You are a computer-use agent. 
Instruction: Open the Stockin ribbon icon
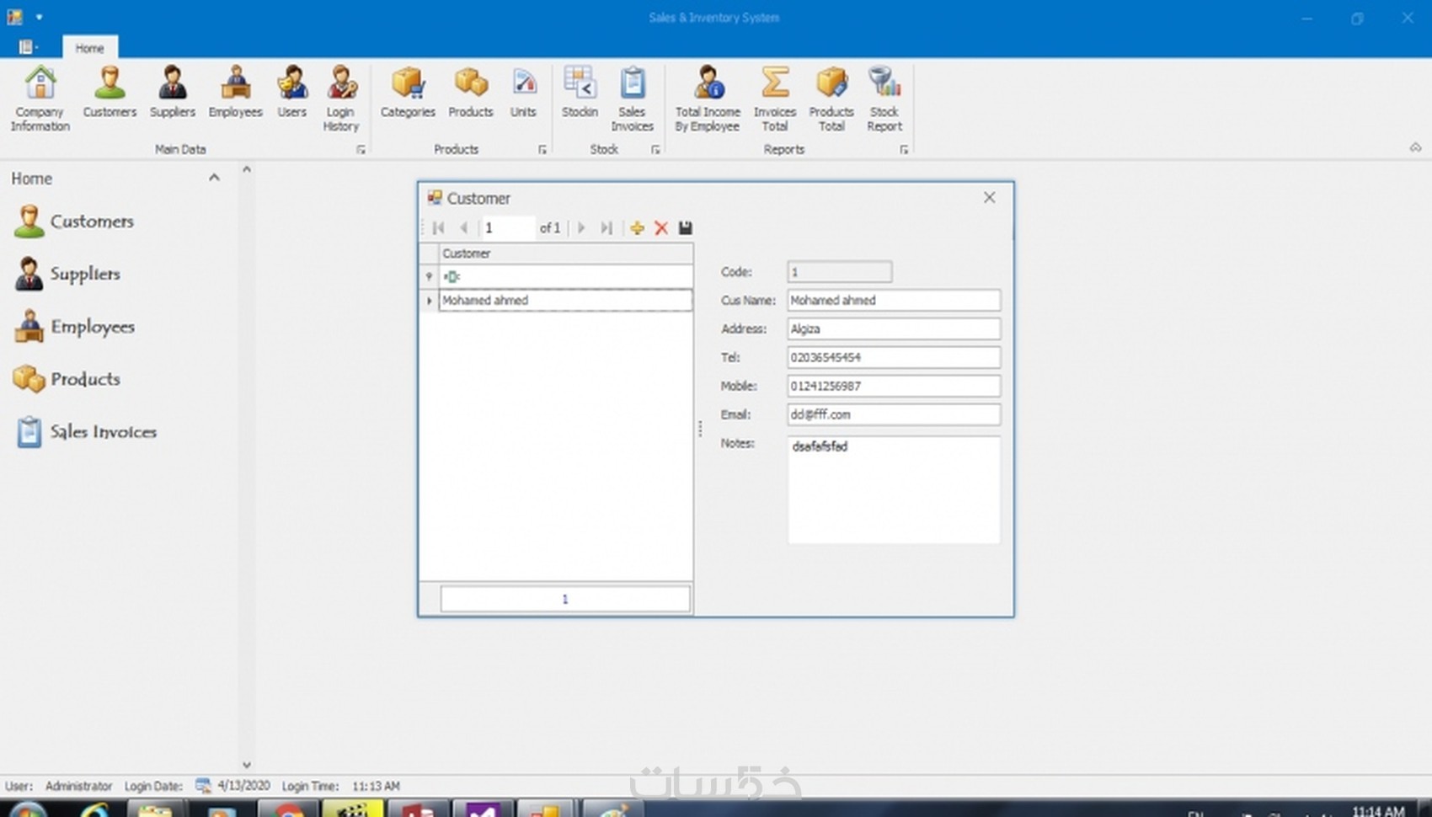coord(580,92)
